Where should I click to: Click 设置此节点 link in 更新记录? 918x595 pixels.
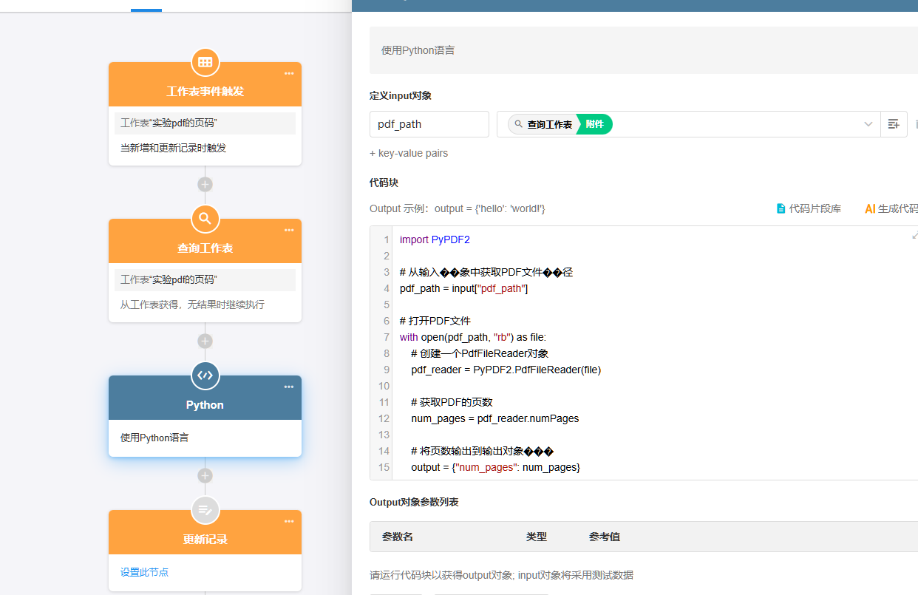(x=145, y=572)
